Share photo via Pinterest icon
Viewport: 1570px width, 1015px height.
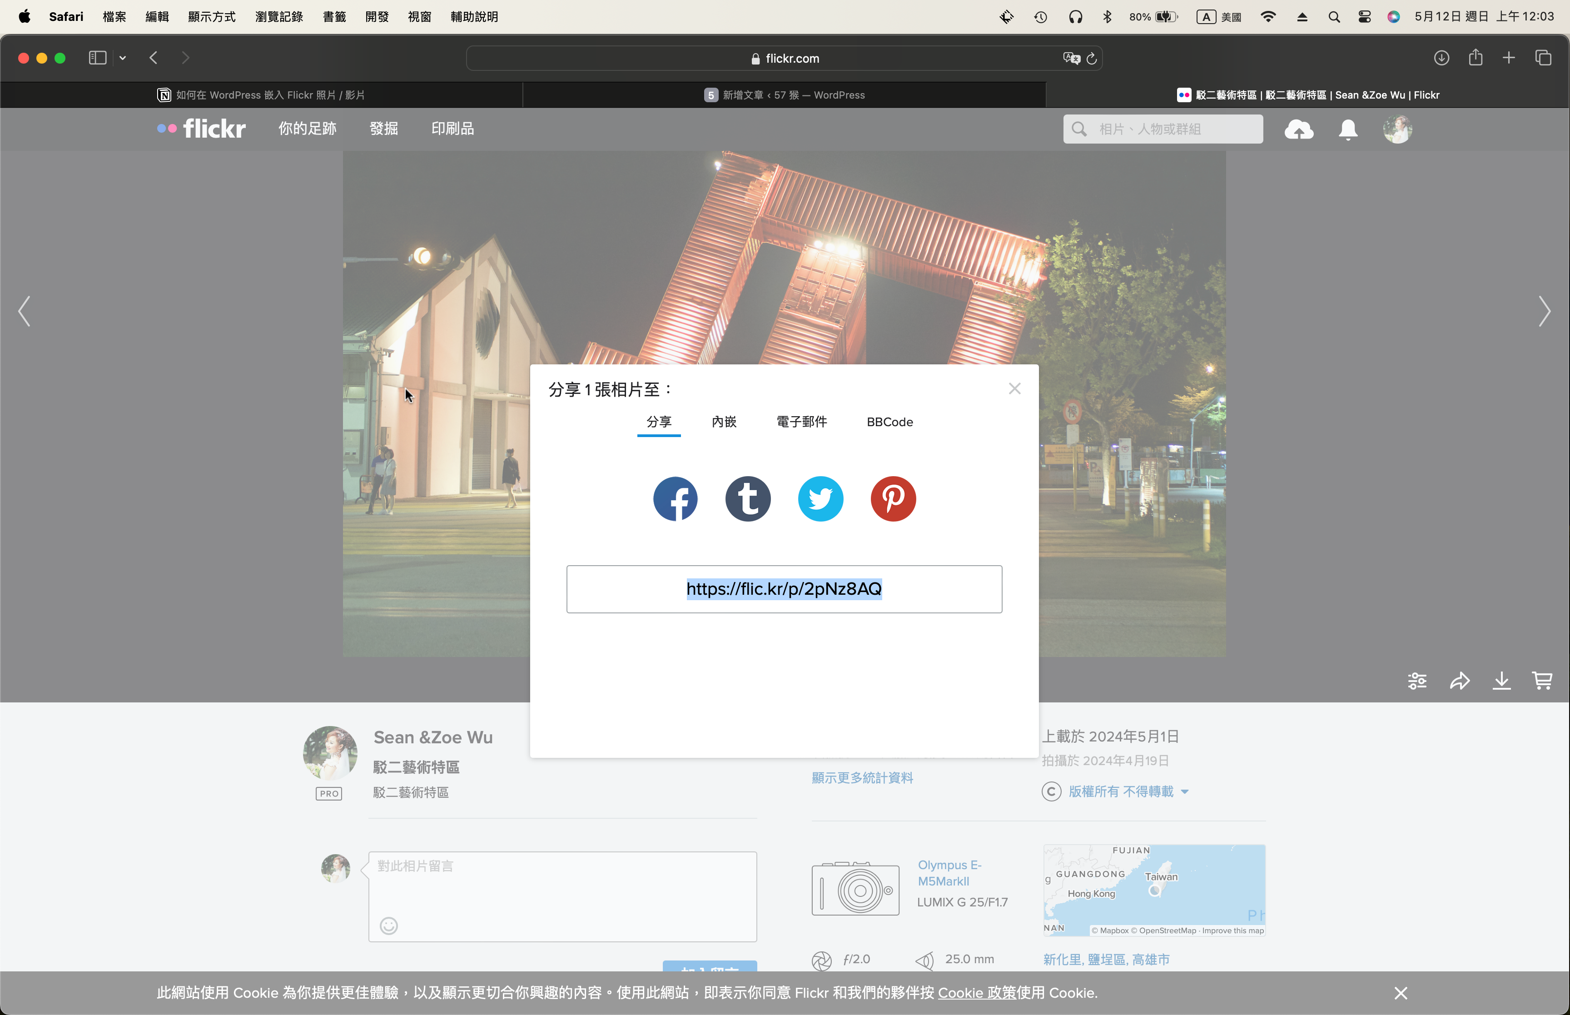click(893, 499)
